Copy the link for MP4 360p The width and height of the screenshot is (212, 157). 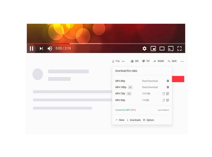[164, 100]
